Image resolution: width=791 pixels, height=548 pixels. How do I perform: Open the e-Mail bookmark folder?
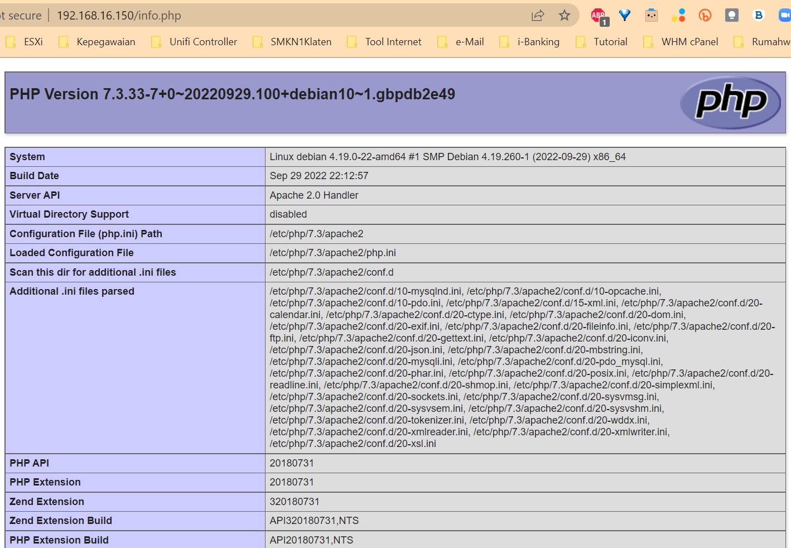pos(461,42)
